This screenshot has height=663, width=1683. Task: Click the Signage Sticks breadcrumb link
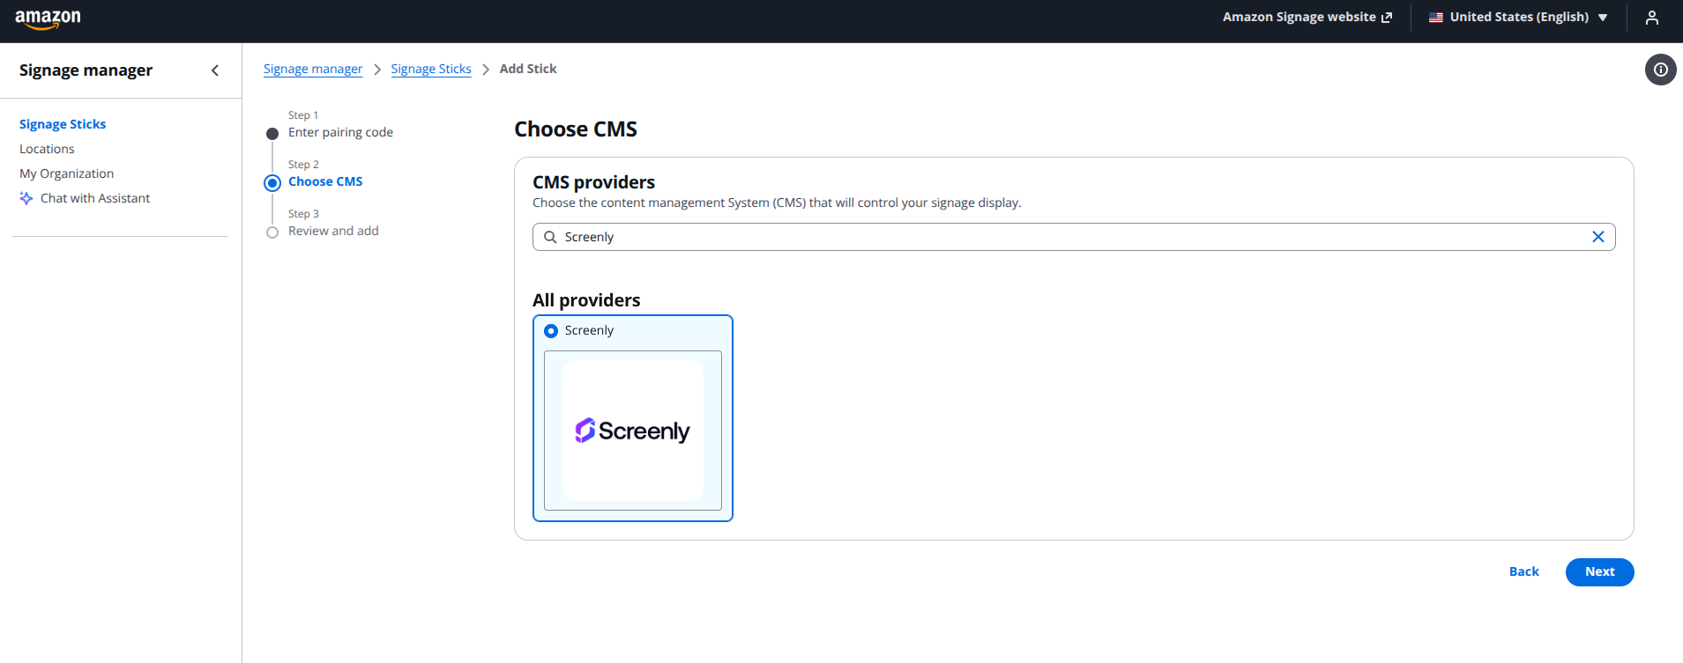[431, 69]
